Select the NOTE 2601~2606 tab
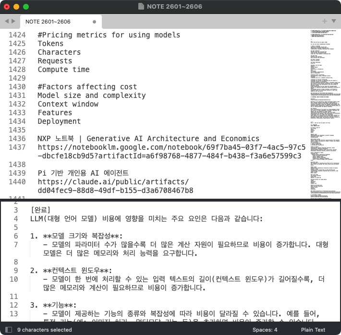This screenshot has height=335, width=341. pyautogui.click(x=54, y=22)
